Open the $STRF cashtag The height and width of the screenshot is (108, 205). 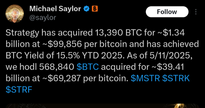pos(19,90)
